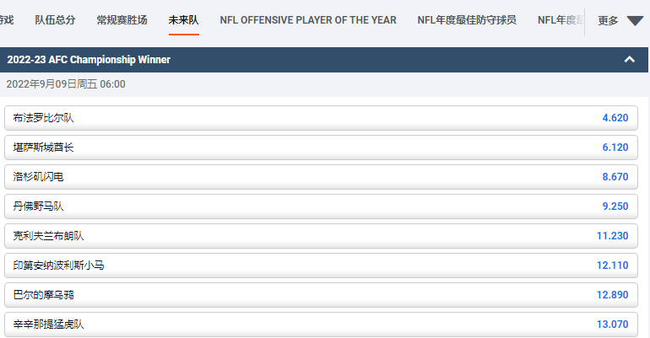Choose 丹佛野马队 betting option
The image size is (650, 338).
coord(319,207)
